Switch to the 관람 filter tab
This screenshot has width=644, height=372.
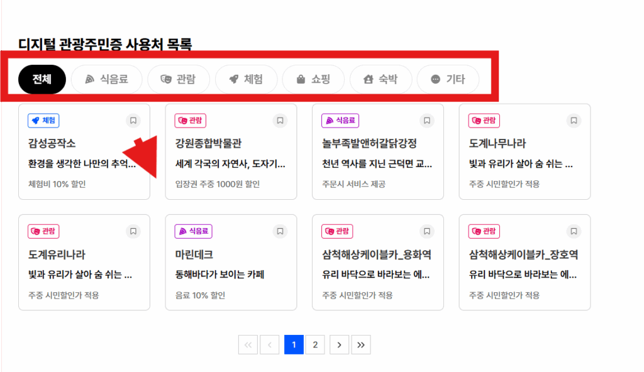click(178, 79)
